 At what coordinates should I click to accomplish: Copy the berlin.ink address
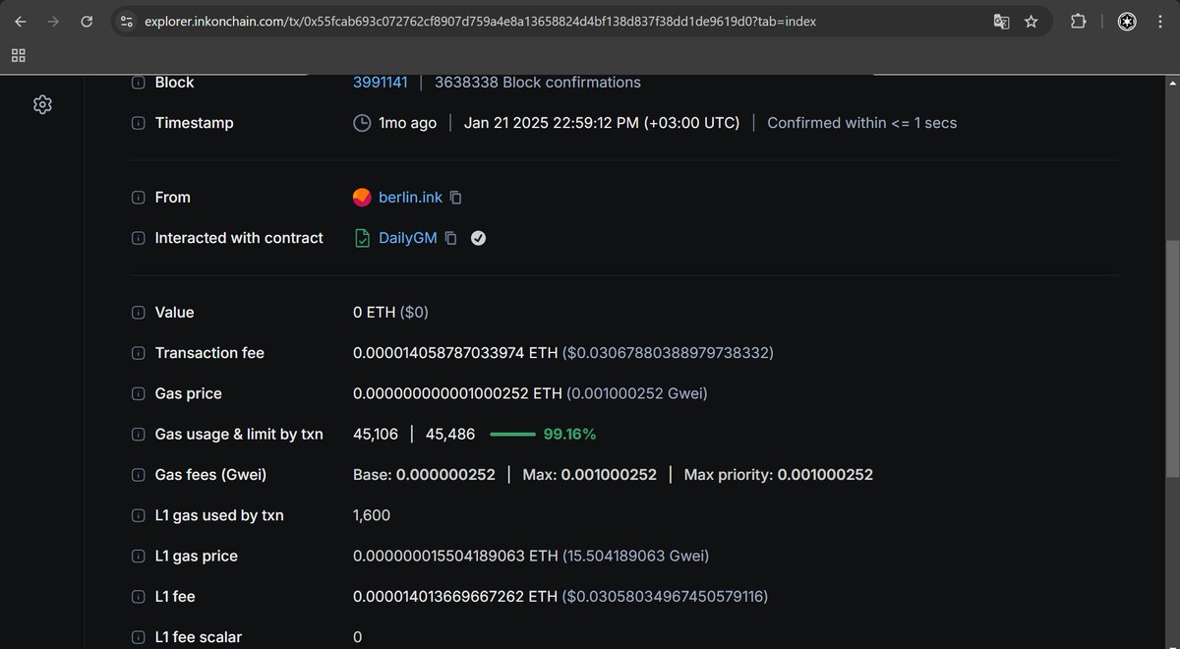(x=455, y=197)
